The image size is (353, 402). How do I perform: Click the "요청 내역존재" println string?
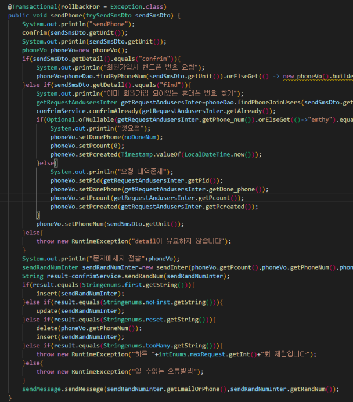pyautogui.click(x=141, y=172)
